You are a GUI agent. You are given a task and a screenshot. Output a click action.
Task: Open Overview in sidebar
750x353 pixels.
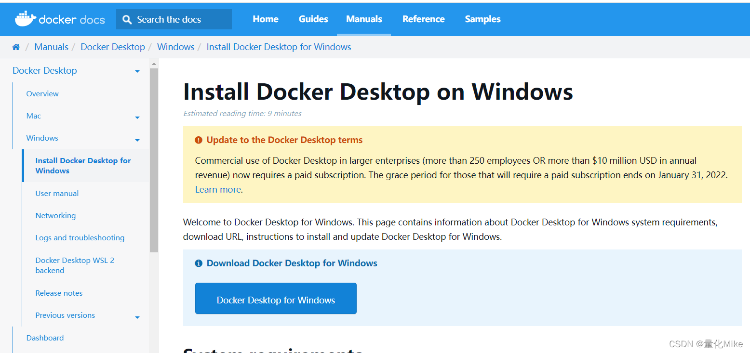click(42, 93)
